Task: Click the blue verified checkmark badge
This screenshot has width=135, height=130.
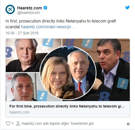Action: (45, 8)
